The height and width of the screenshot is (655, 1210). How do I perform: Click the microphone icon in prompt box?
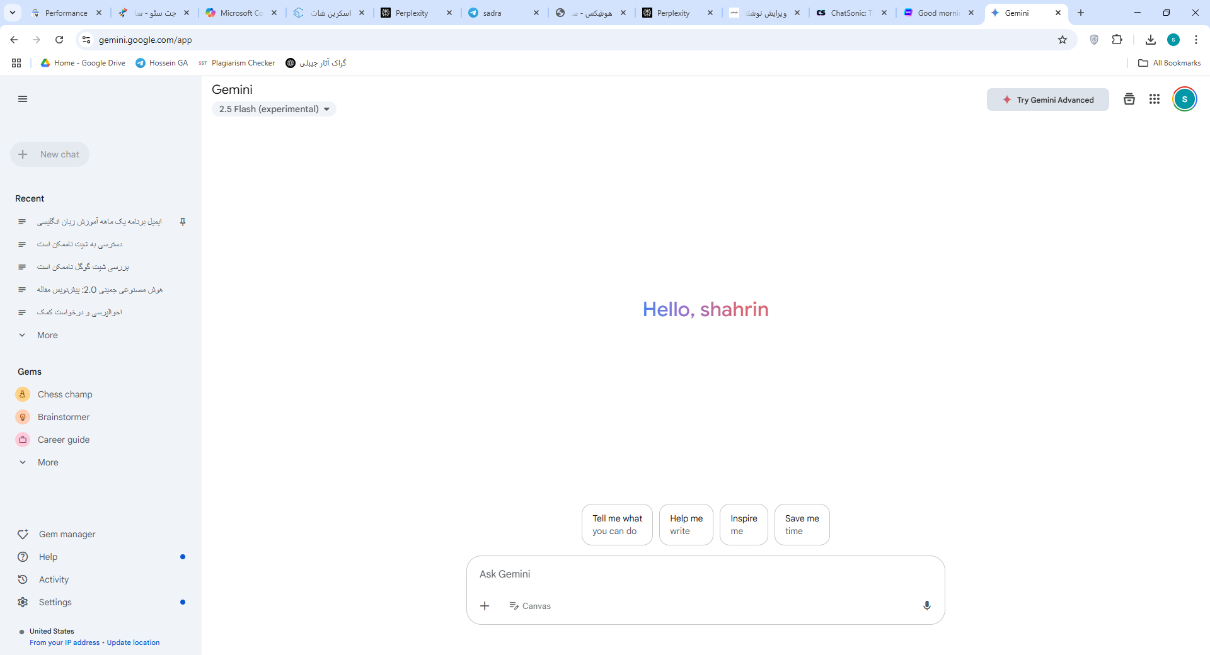(927, 606)
